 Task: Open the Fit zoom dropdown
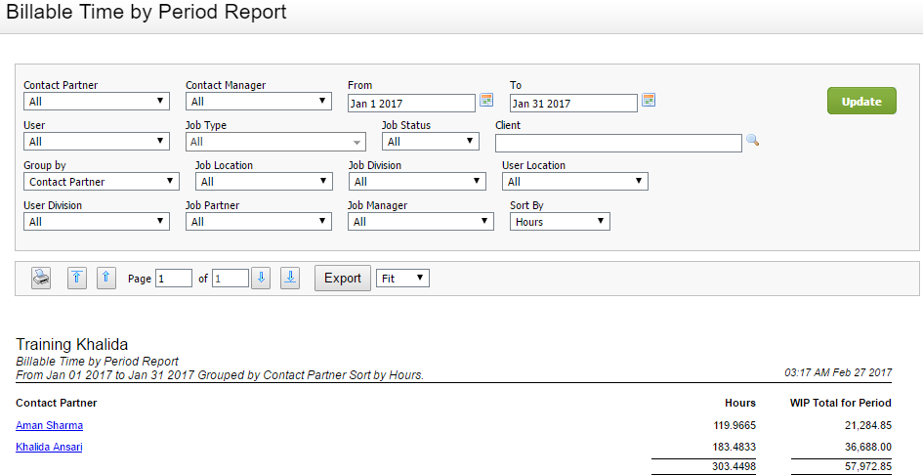point(402,279)
